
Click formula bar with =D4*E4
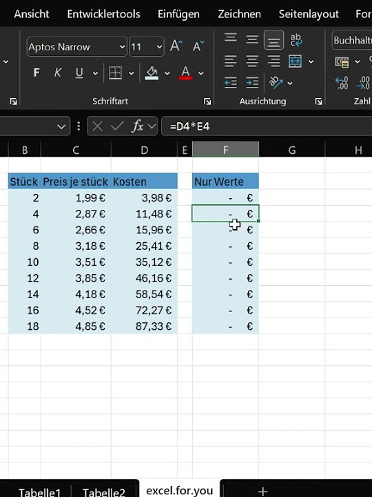[x=267, y=126]
